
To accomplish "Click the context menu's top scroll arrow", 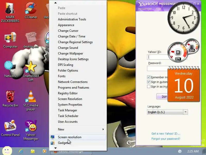I will 55,3.
